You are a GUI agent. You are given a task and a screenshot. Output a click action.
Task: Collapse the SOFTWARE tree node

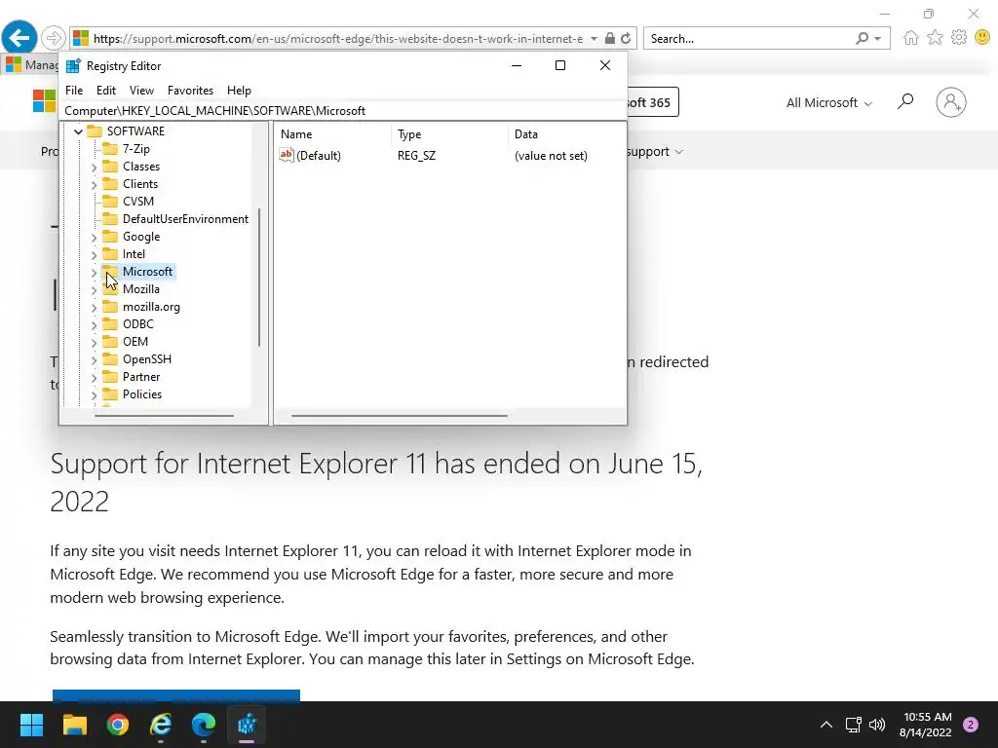(78, 131)
